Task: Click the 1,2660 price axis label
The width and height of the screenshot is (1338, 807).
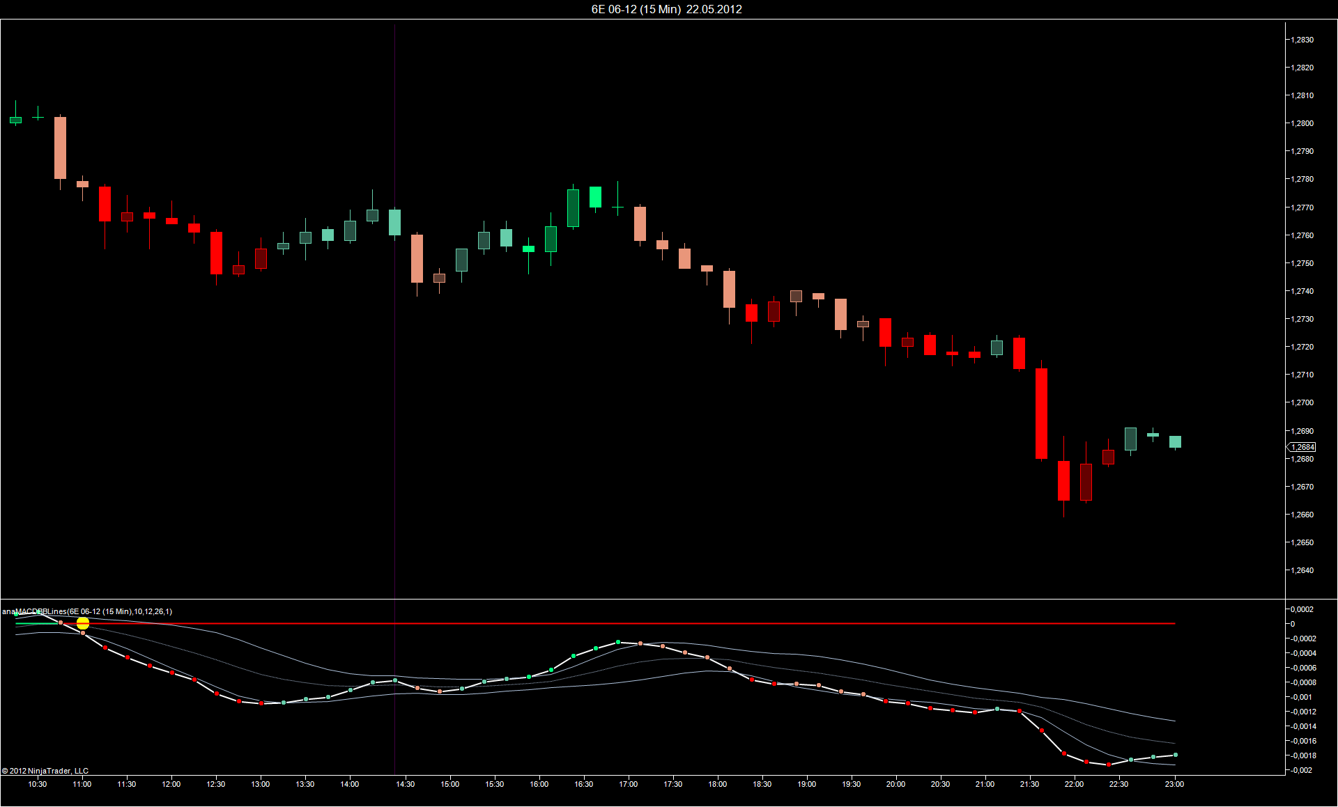Action: pyautogui.click(x=1302, y=515)
